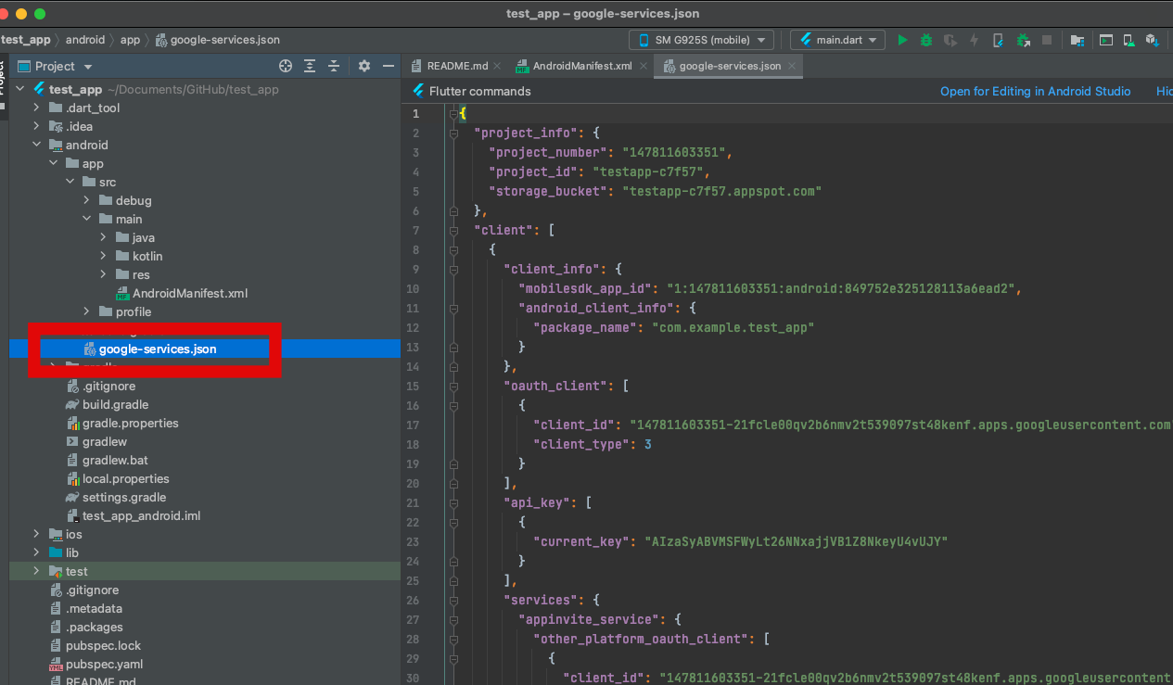Expand the lib folder

pos(37,552)
